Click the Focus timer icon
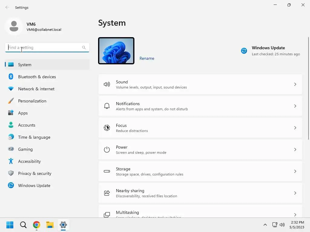This screenshot has width=310, height=232. (107, 128)
